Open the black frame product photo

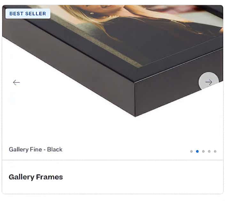click(113, 61)
